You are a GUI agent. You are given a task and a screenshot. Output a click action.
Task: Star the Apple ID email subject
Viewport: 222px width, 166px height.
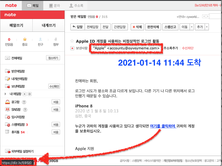coord(72,41)
